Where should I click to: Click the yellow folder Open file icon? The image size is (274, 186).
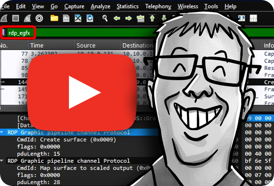click(x=54, y=18)
